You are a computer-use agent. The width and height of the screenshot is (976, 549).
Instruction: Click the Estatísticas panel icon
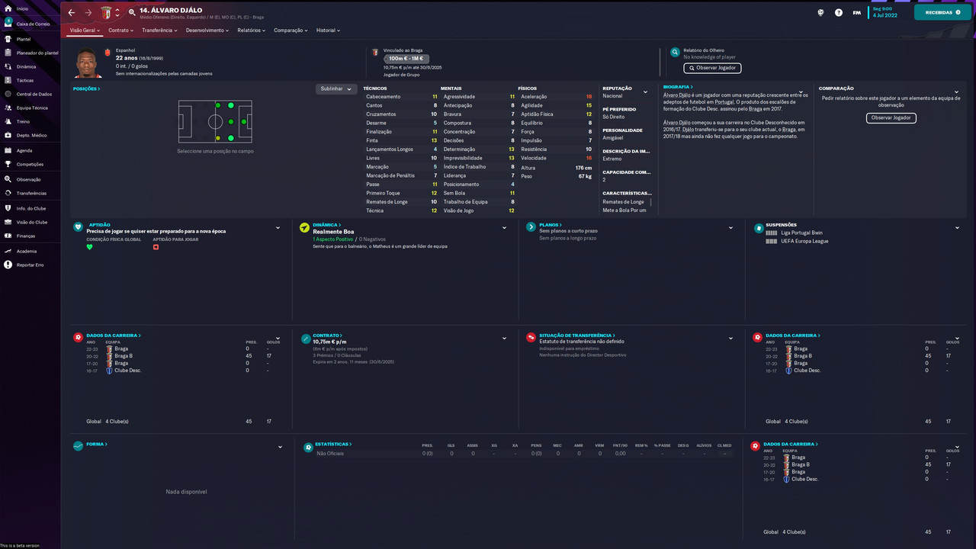point(308,446)
